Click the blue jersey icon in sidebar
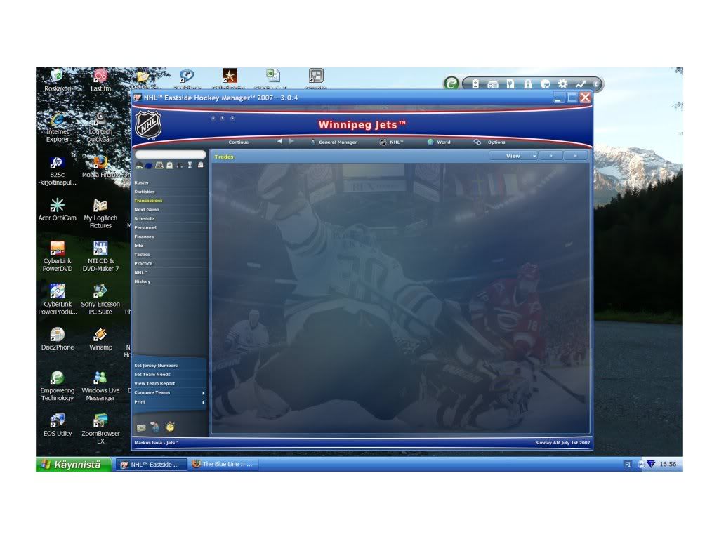The height and width of the screenshot is (539, 719). (149, 166)
